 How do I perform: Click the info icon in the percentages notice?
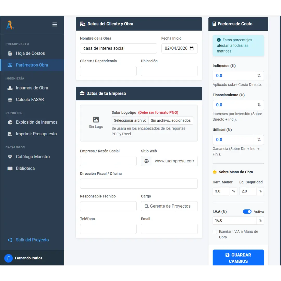(219, 40)
